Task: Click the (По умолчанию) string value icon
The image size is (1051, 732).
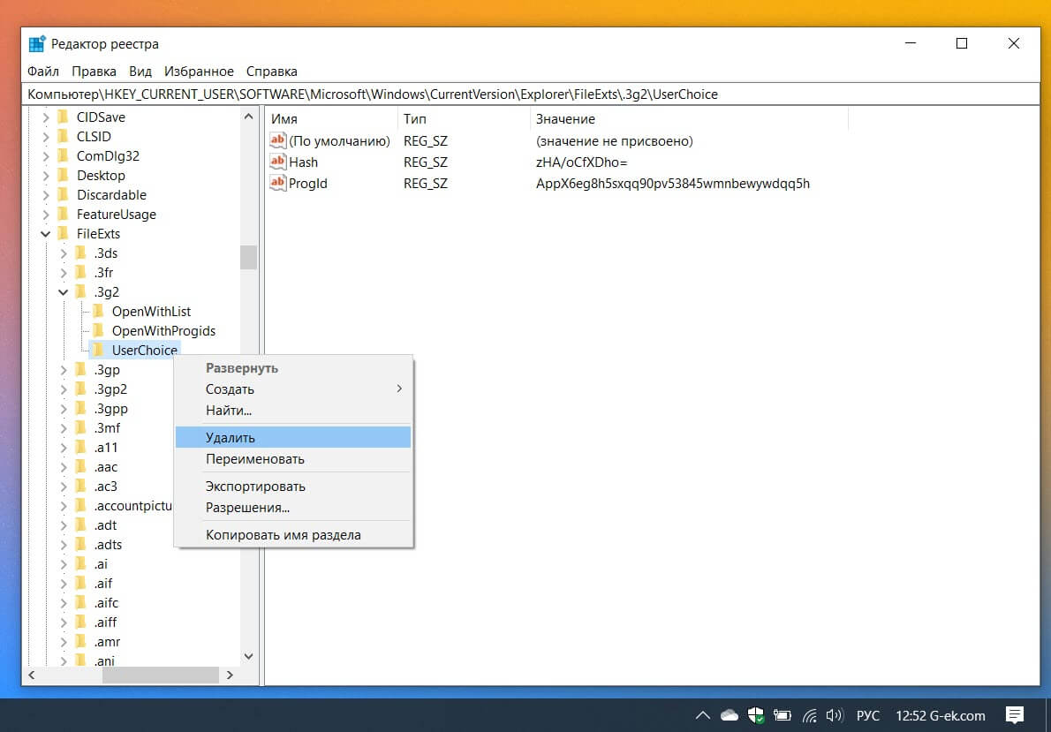Action: tap(277, 140)
